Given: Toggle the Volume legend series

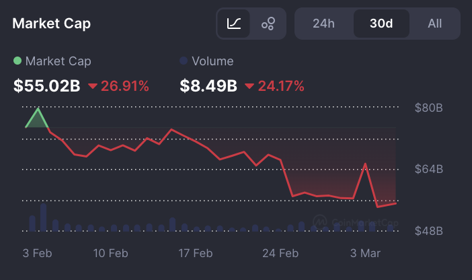Looking at the screenshot, I should coord(206,61).
